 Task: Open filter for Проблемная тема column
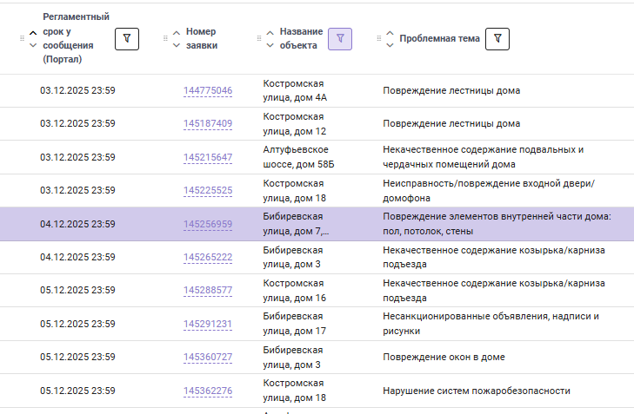[x=497, y=38]
